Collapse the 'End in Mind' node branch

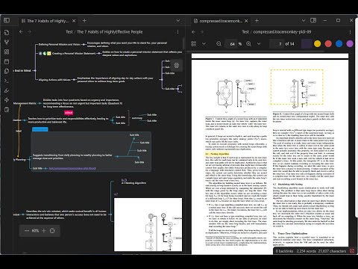[35, 70]
